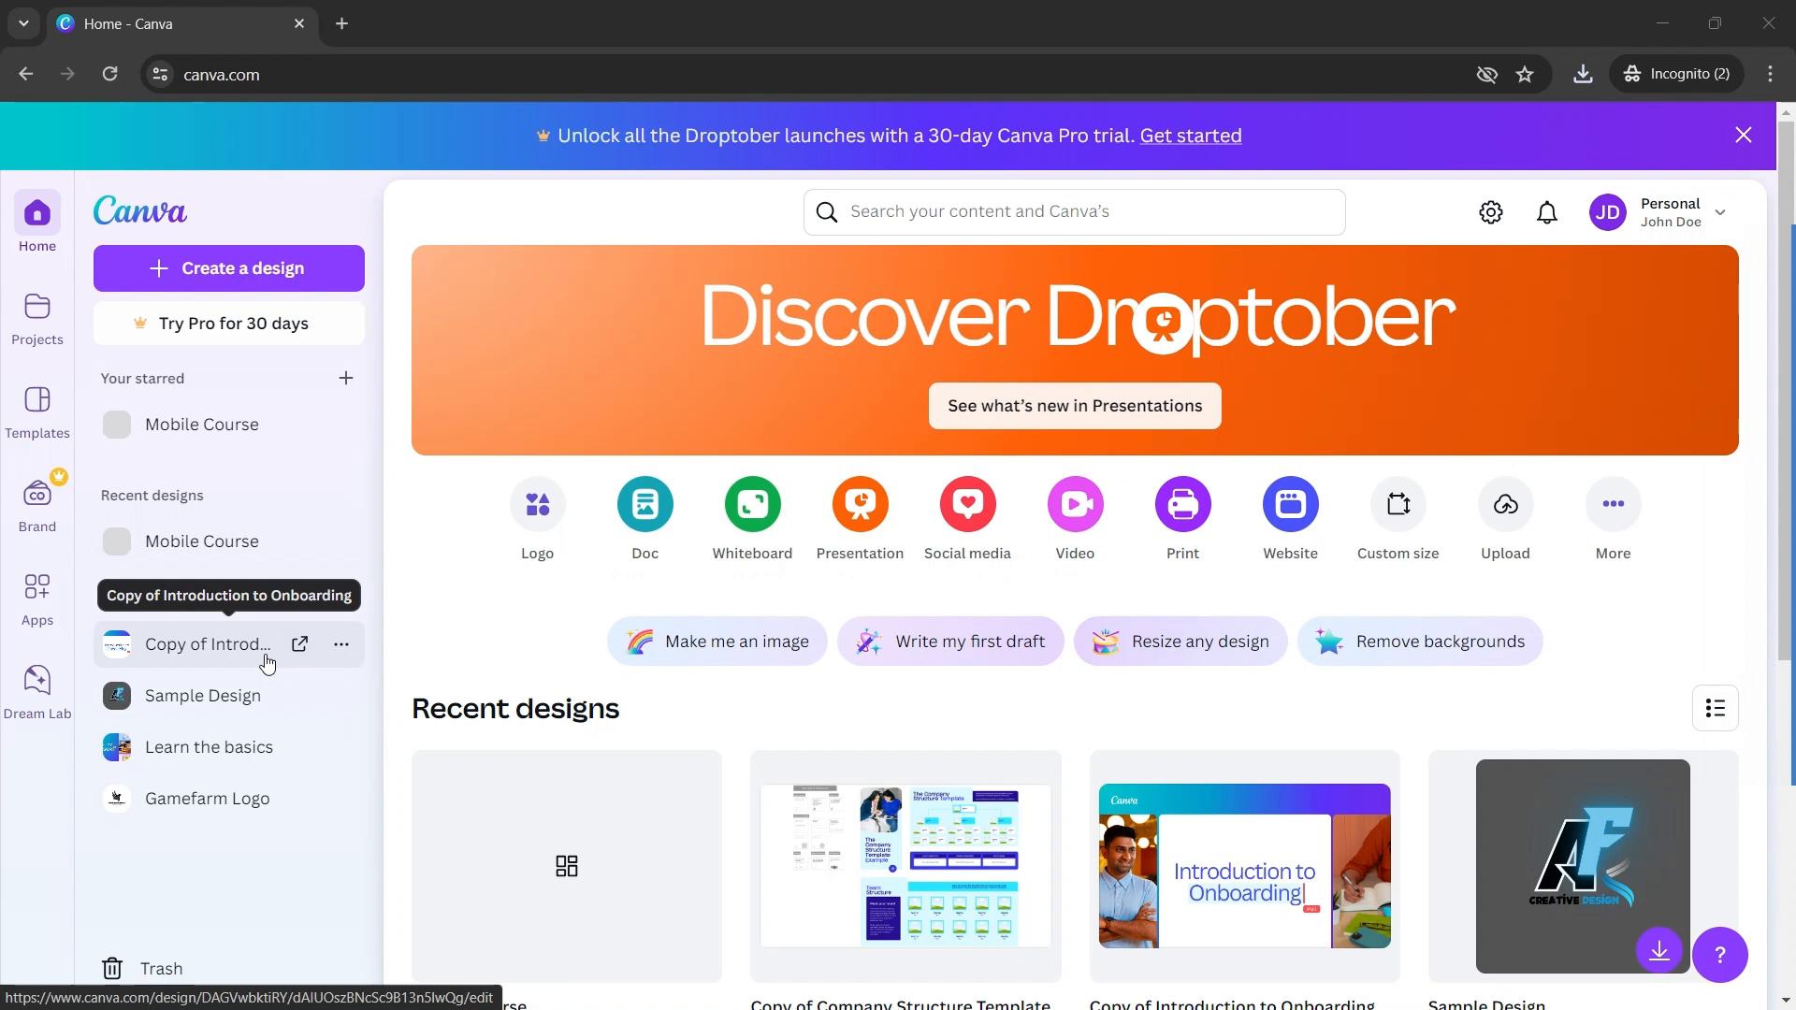Click the Create a design button
Viewport: 1796px width, 1010px height.
tap(229, 268)
